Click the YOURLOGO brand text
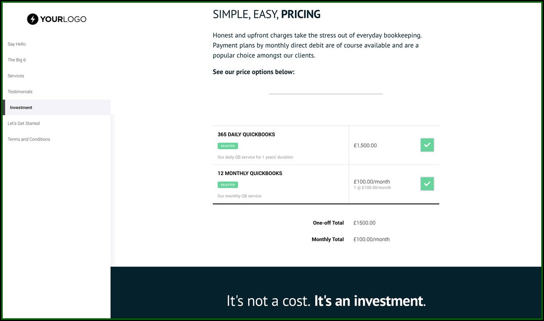This screenshot has width=544, height=321. 63,19
